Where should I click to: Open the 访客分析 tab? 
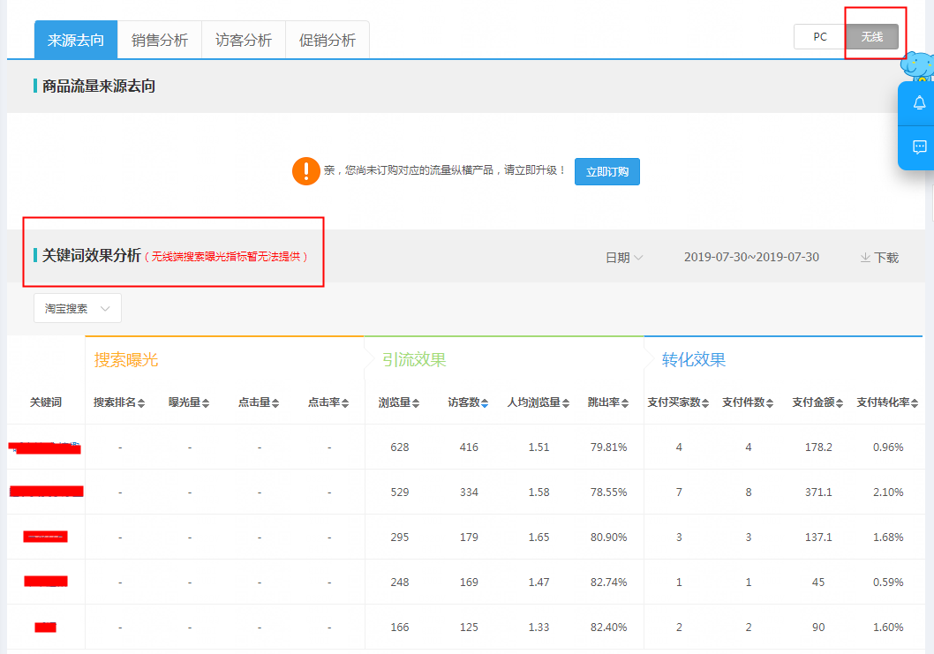[244, 41]
